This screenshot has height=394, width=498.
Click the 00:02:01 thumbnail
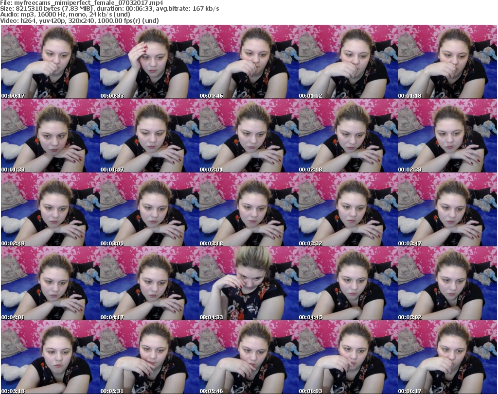tap(249, 136)
